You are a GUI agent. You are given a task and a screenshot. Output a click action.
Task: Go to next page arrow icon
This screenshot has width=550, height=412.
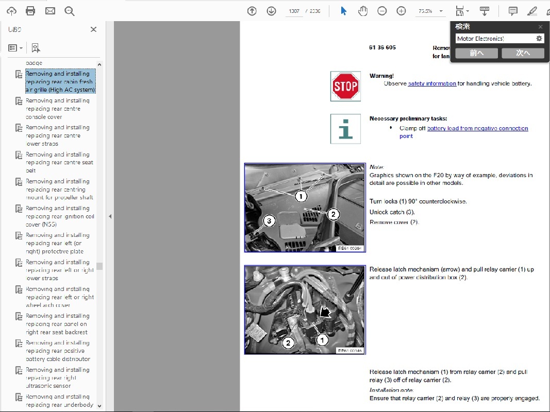[x=271, y=11]
